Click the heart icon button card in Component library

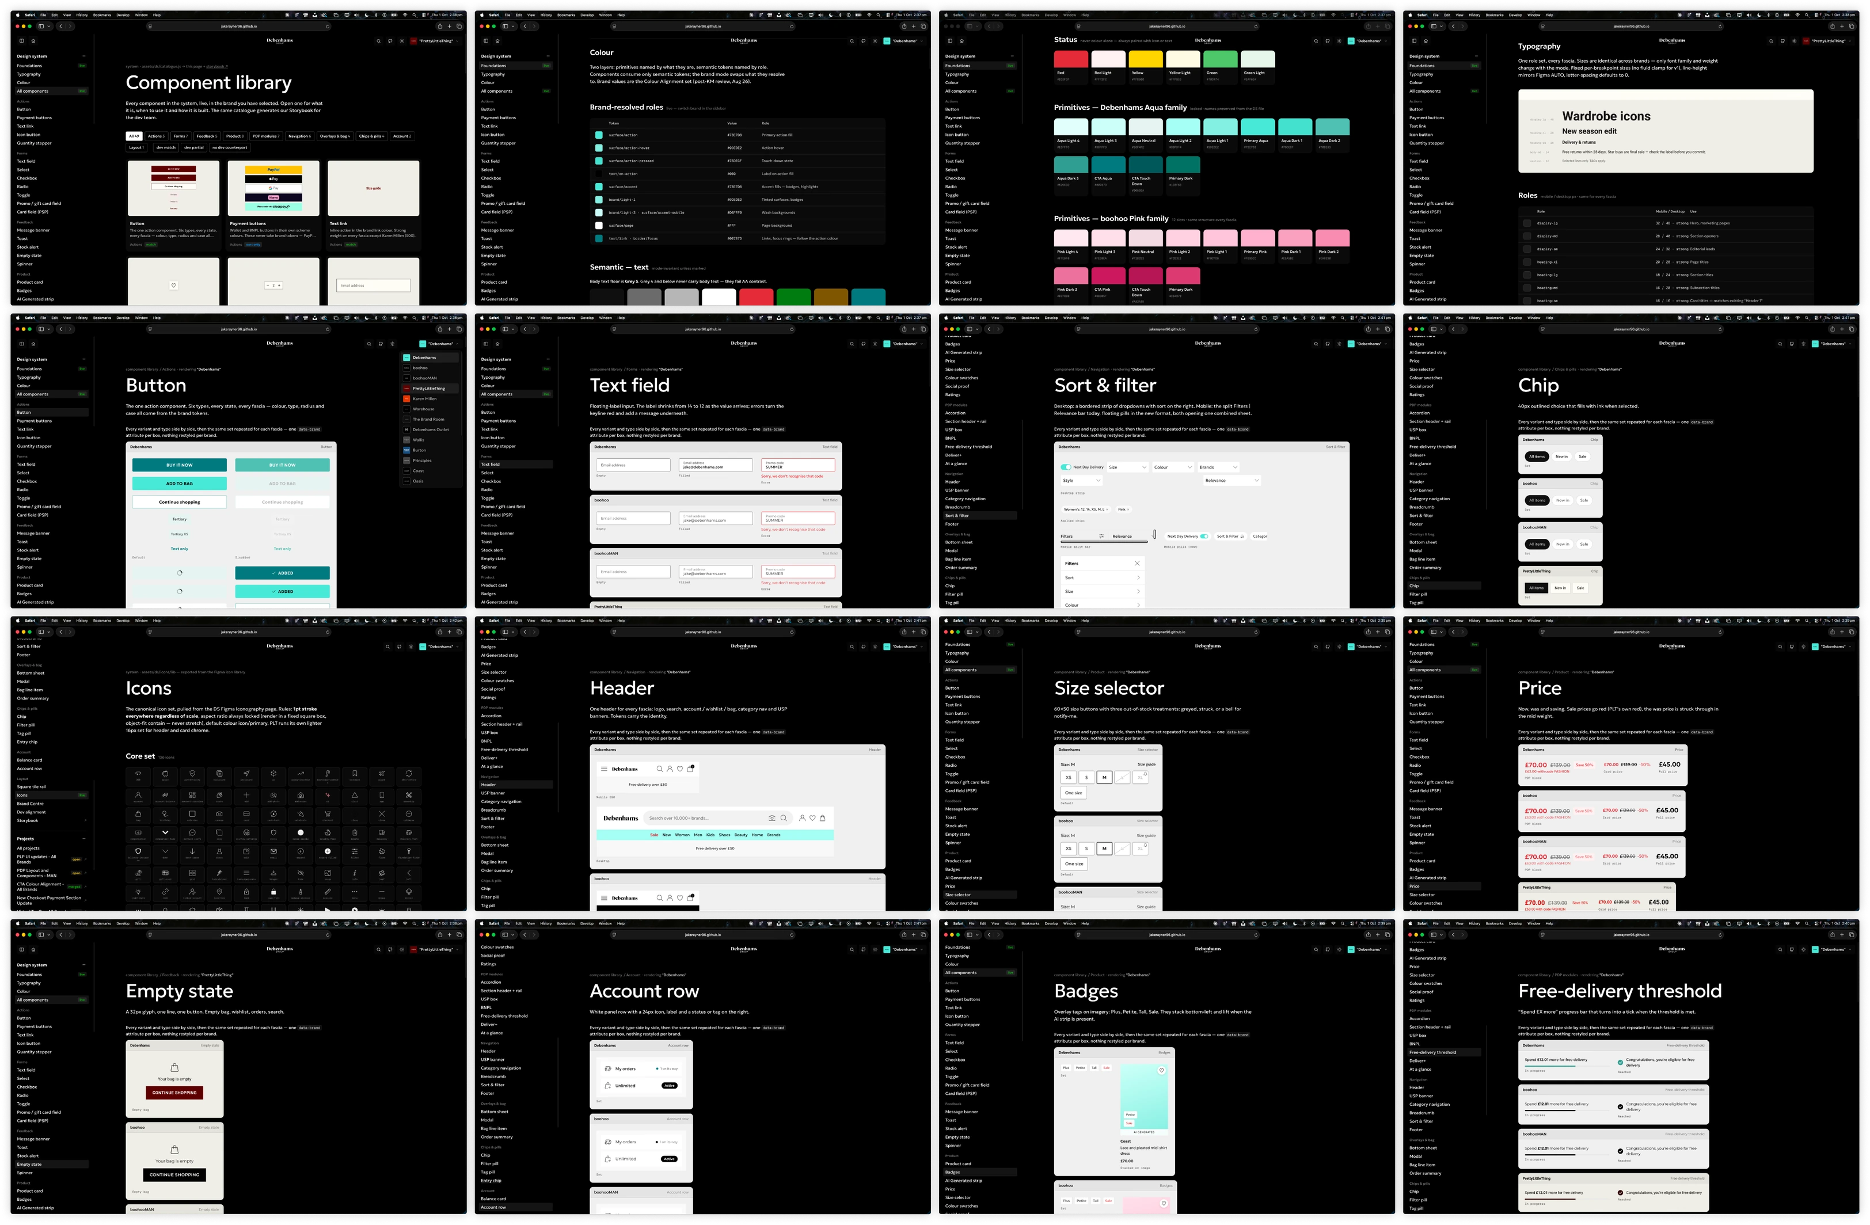click(174, 285)
